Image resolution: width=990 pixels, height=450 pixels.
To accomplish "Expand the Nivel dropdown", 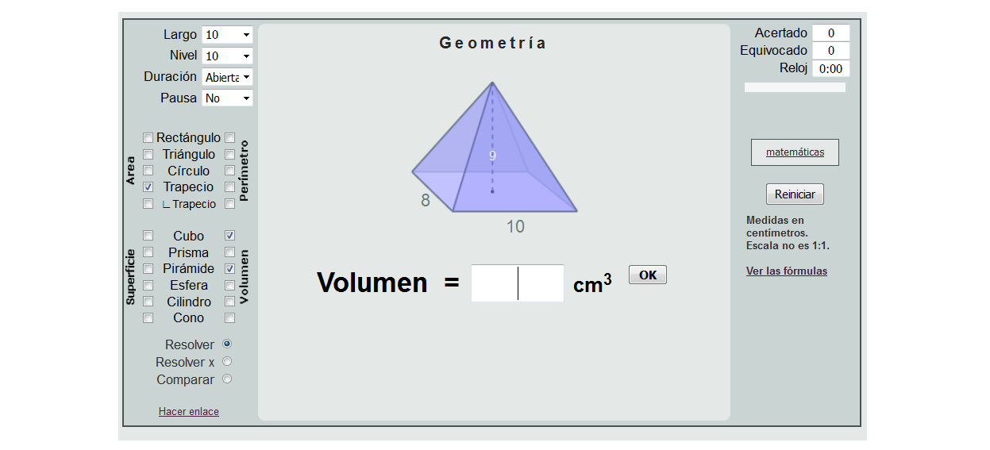I will [227, 56].
